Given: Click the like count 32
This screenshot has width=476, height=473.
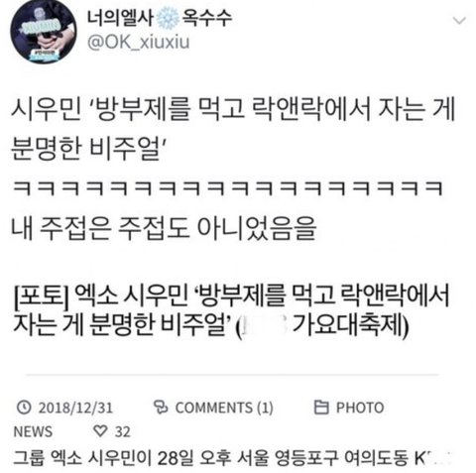Looking at the screenshot, I should pos(122,431).
